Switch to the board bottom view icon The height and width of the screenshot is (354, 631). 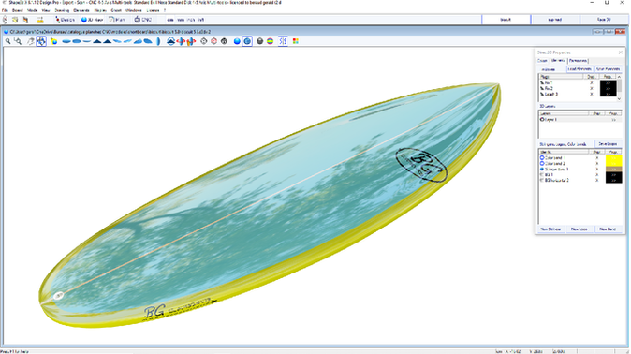[77, 41]
